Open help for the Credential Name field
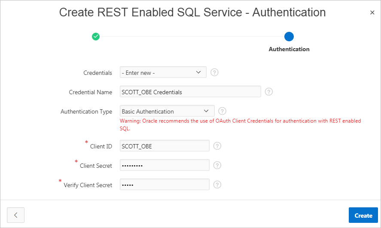Viewport: 381px width, 228px height. (269, 92)
